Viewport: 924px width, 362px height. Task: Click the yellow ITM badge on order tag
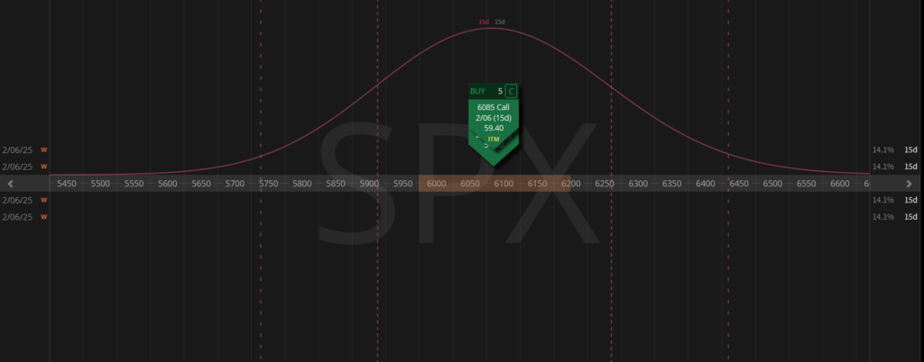pos(493,140)
